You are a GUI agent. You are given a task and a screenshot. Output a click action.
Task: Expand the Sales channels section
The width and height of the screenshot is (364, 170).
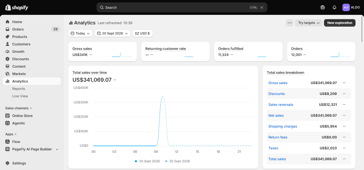coord(19,108)
